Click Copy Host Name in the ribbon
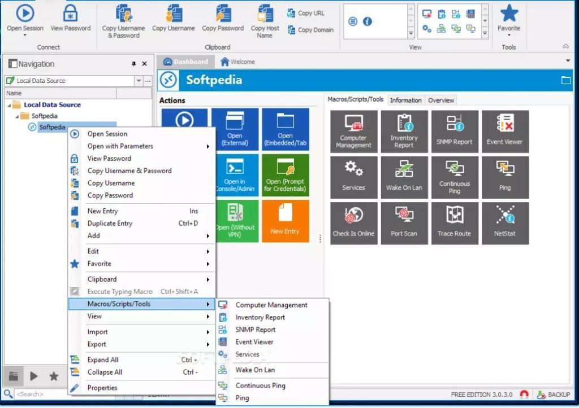The image size is (579, 408). tap(265, 14)
